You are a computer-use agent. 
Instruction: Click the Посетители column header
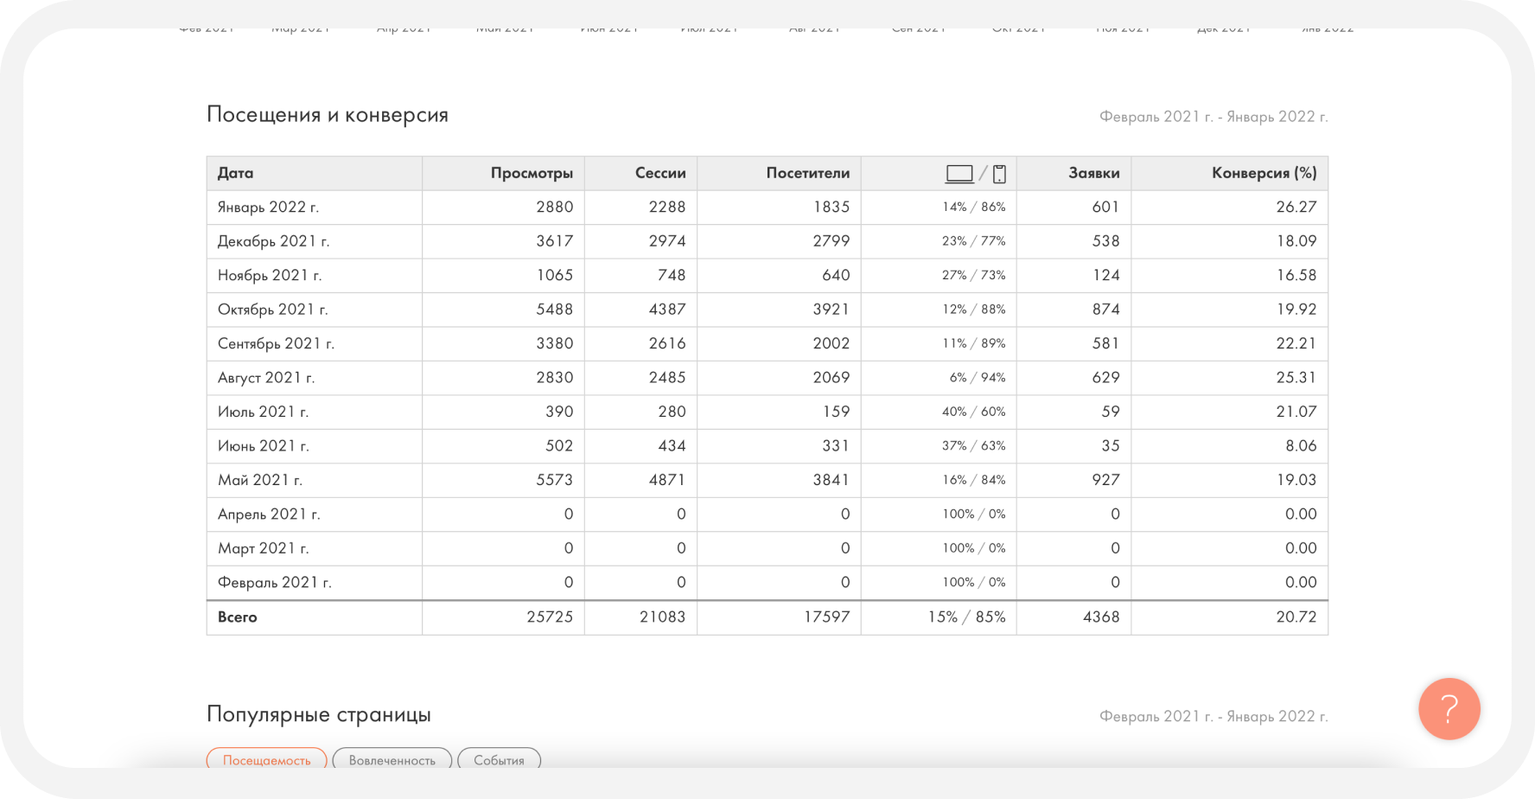pos(807,173)
